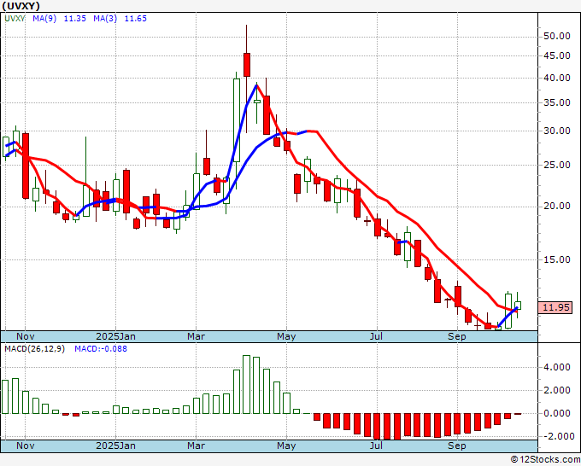Click May on the MACD time axis
Screen dimensions: 581x466
pos(286,446)
